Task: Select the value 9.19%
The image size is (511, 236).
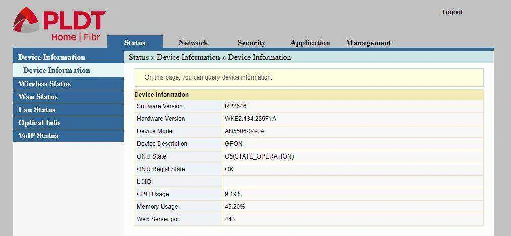Action: coord(233,194)
